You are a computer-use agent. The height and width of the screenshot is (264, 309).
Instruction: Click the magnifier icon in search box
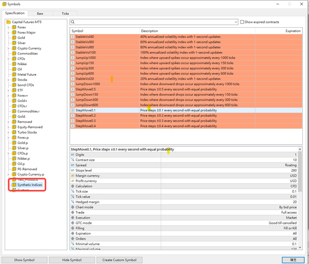[x=73, y=22]
